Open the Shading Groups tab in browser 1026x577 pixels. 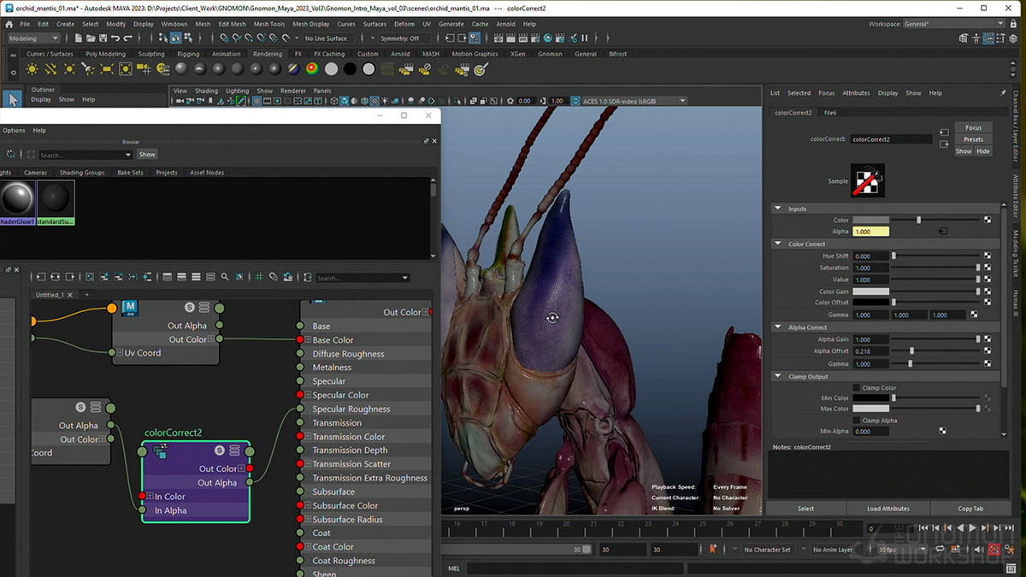click(82, 173)
